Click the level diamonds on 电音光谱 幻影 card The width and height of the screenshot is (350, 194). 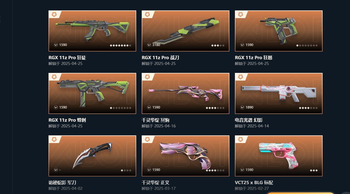[x=308, y=108]
